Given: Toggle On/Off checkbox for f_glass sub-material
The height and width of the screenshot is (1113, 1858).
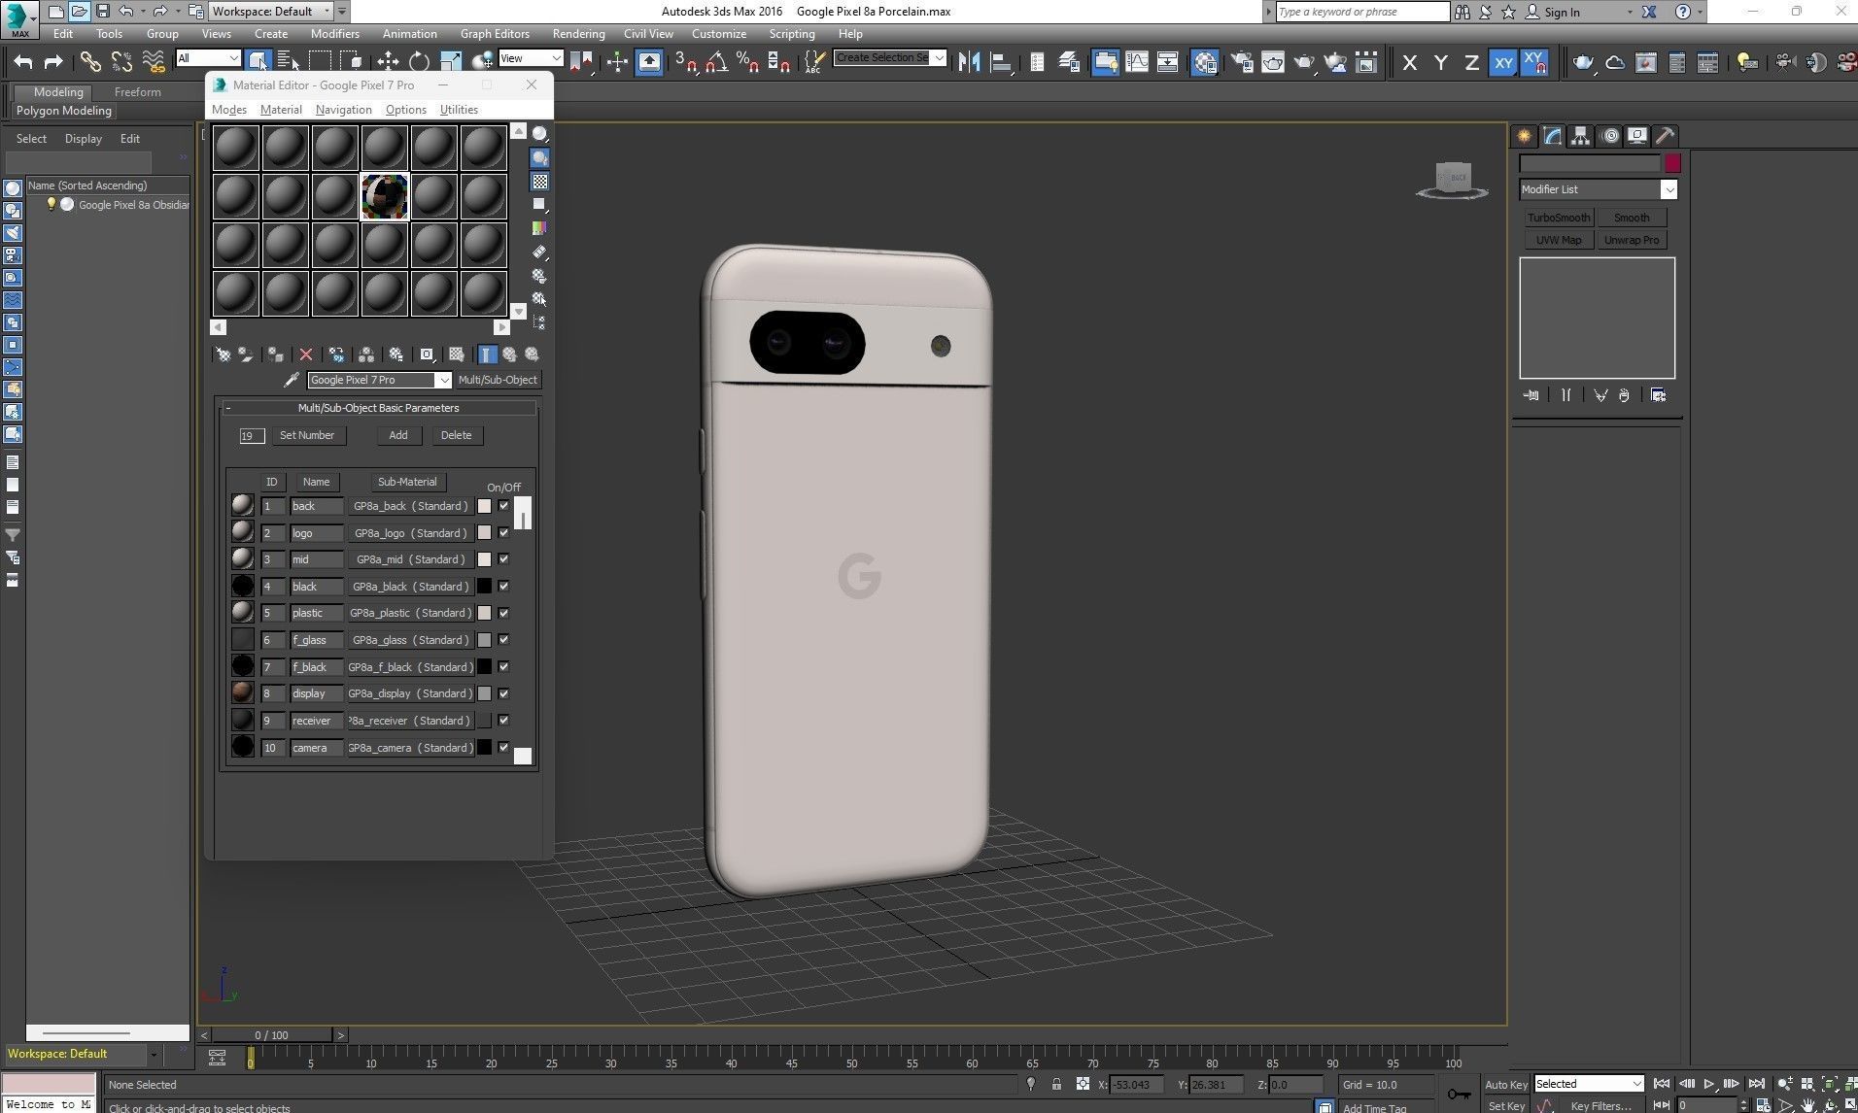Looking at the screenshot, I should point(503,640).
